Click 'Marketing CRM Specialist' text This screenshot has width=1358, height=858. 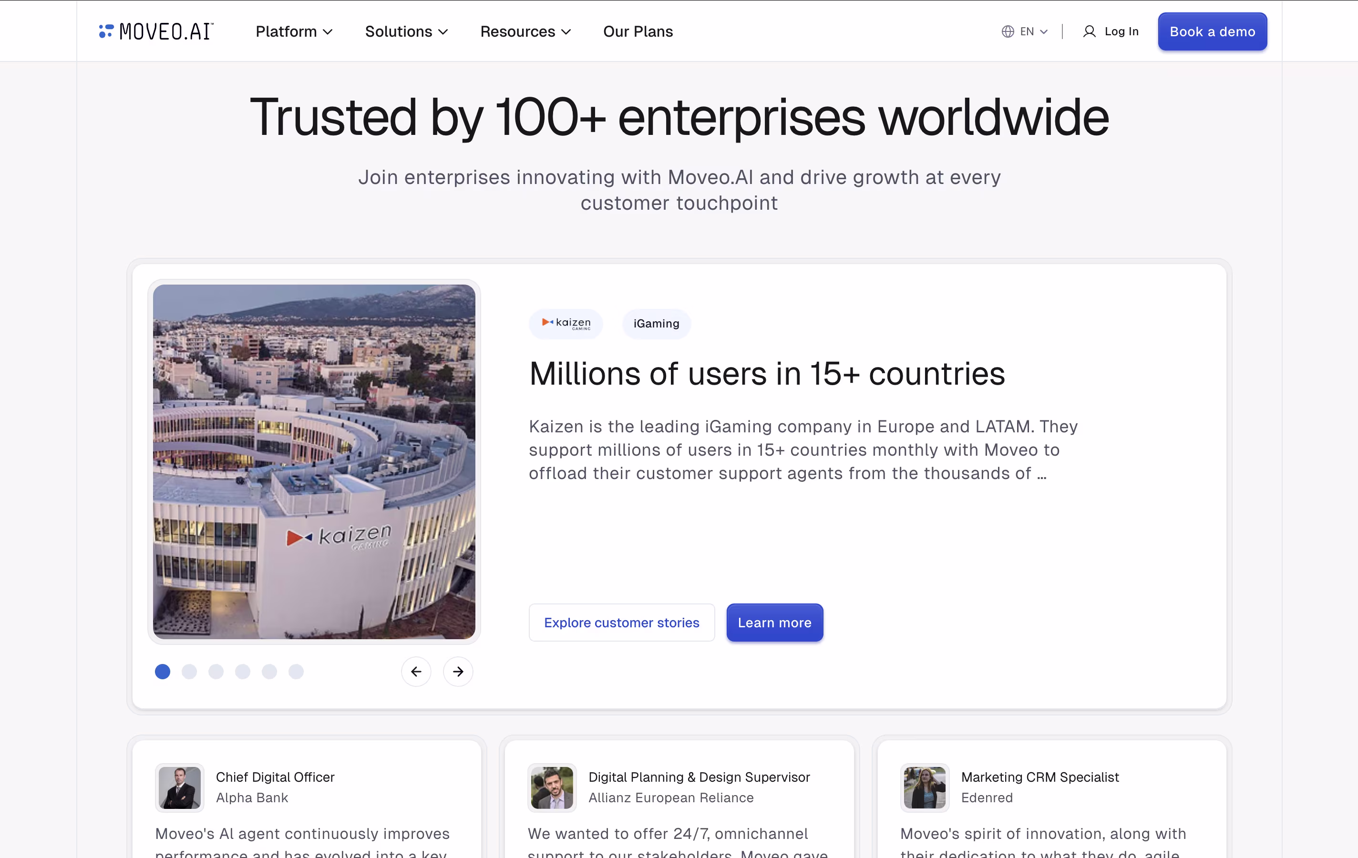(x=1040, y=777)
